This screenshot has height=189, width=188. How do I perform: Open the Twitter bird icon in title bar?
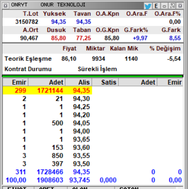coord(148,6)
